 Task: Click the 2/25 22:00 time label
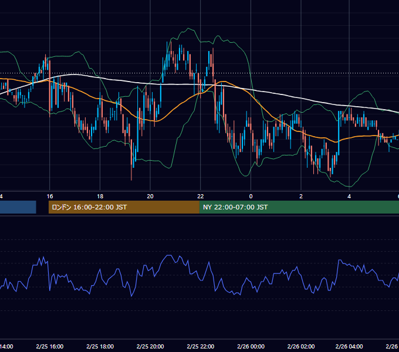click(201, 346)
